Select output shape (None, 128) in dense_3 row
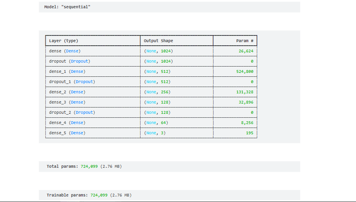The image size is (356, 202). 157,102
